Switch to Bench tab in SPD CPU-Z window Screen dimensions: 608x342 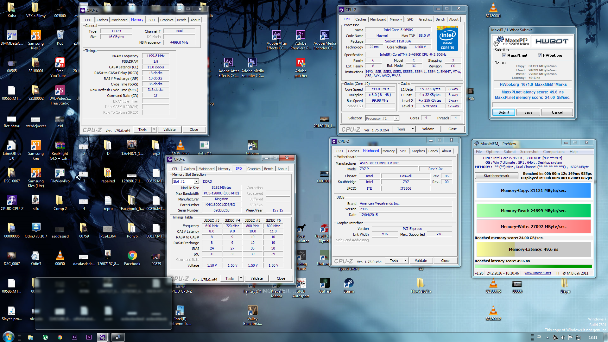269,169
